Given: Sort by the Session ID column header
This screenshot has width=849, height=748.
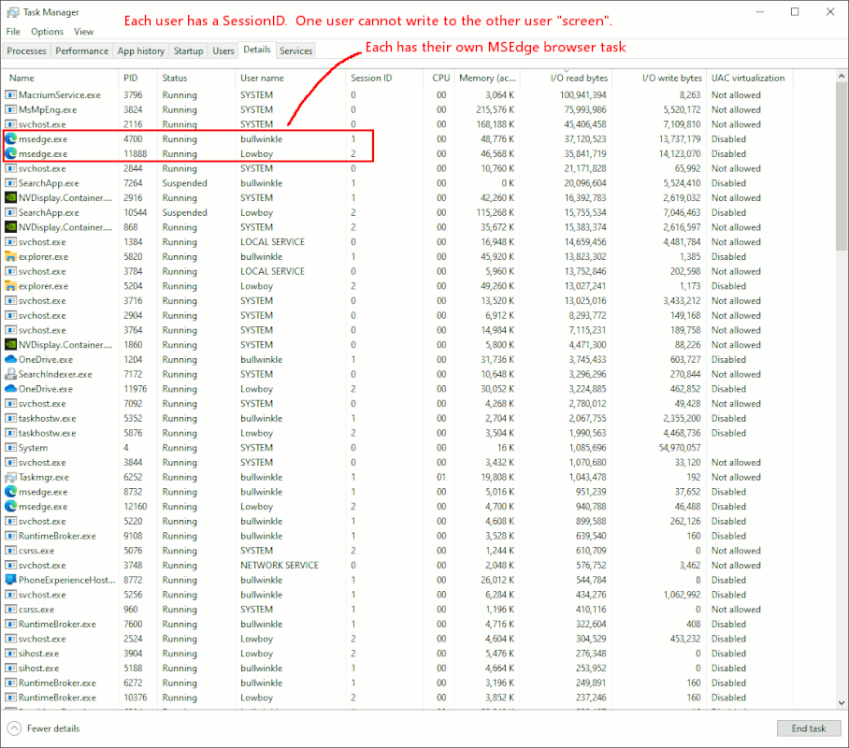Looking at the screenshot, I should (384, 78).
